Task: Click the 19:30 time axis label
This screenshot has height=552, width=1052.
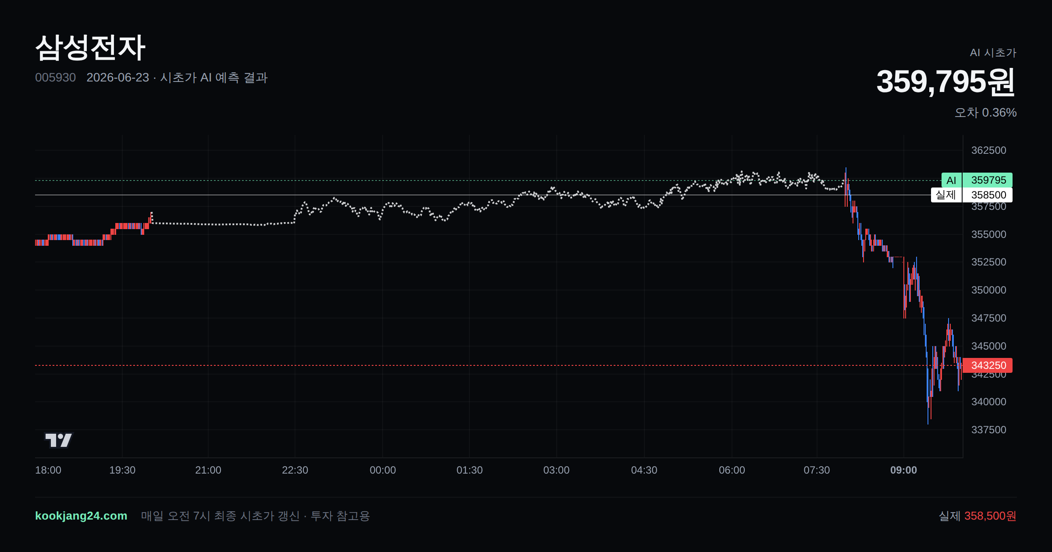Action: click(122, 470)
